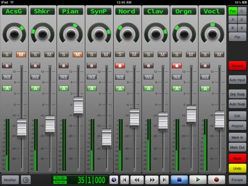Open the Keypad
Viewport: 248px width, 186px height.
237,126
